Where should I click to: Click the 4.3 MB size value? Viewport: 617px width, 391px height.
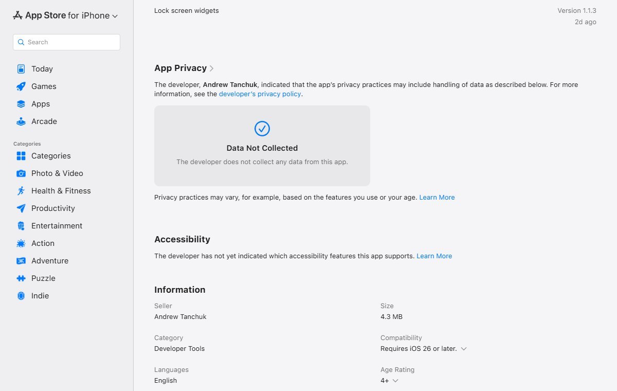(x=391, y=317)
